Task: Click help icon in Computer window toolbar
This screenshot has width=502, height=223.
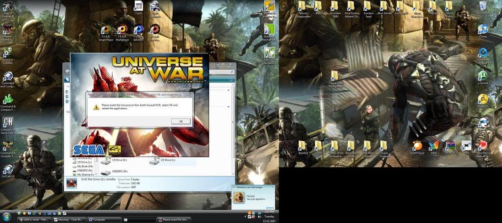Action: coord(231,79)
